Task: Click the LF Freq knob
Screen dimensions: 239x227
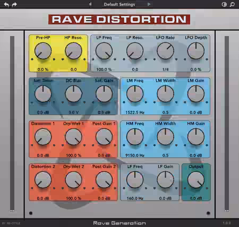Action: coord(135,180)
